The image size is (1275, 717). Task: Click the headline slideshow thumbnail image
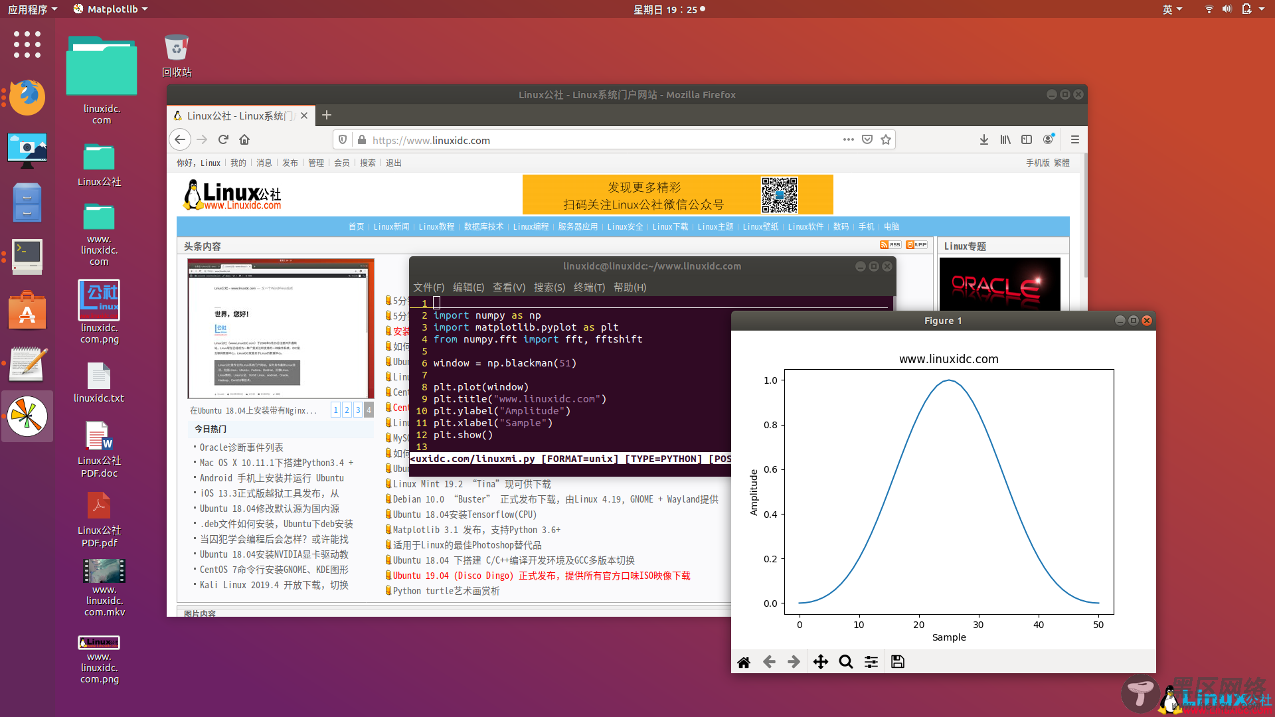(x=281, y=329)
